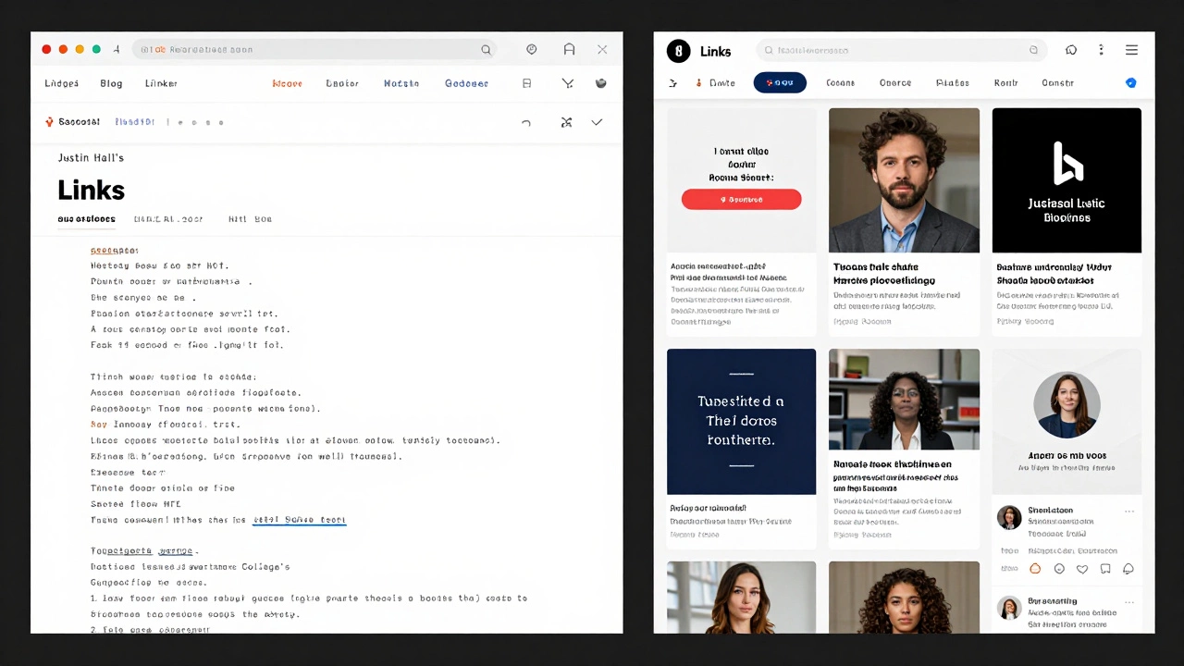Open the underlined hyperlink in the article text
This screenshot has width=1184, height=666.
[299, 519]
